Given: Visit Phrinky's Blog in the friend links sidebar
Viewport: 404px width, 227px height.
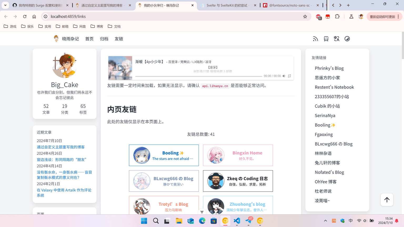Looking at the screenshot, I should [x=329, y=68].
